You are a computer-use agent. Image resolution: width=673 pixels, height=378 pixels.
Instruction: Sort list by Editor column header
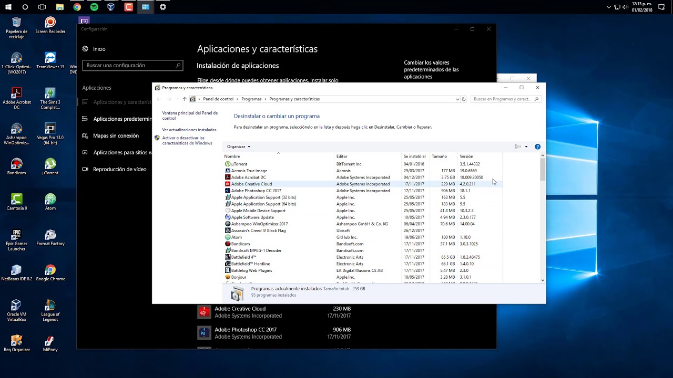coord(368,156)
